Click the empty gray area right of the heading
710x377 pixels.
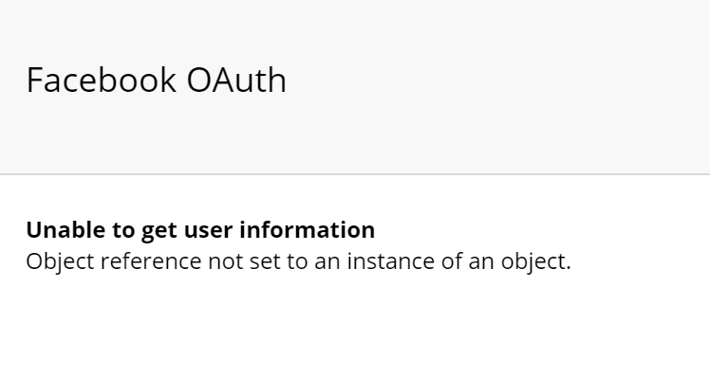pos(498,80)
